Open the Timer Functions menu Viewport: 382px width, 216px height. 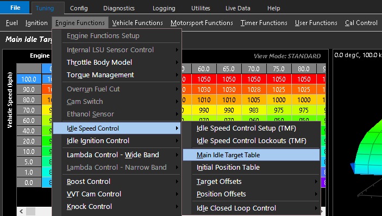click(264, 23)
